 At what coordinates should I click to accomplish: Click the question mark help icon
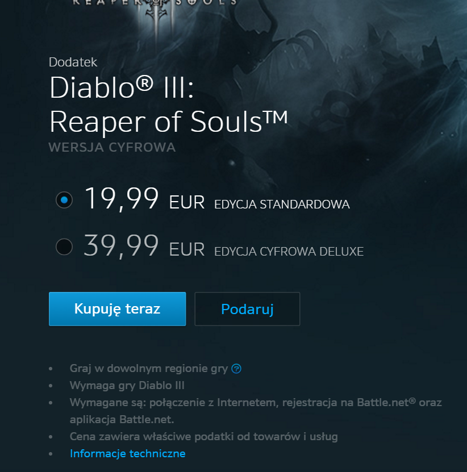tap(236, 369)
